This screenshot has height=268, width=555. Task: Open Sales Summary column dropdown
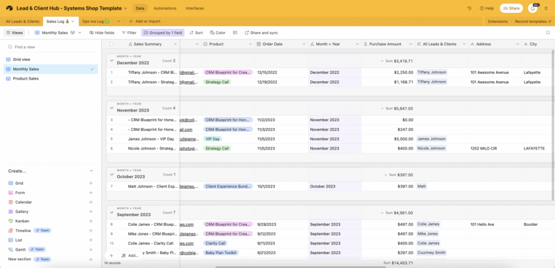[x=175, y=44]
